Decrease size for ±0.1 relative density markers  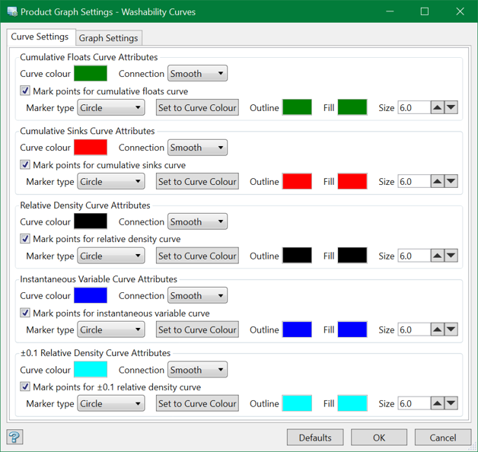point(451,403)
